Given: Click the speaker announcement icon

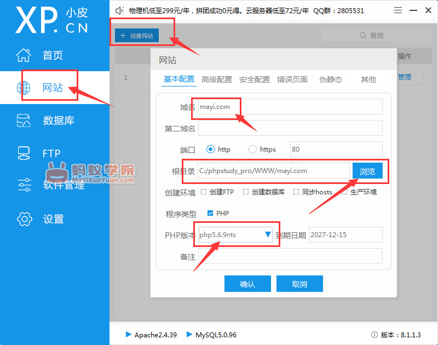Looking at the screenshot, I should [120, 10].
